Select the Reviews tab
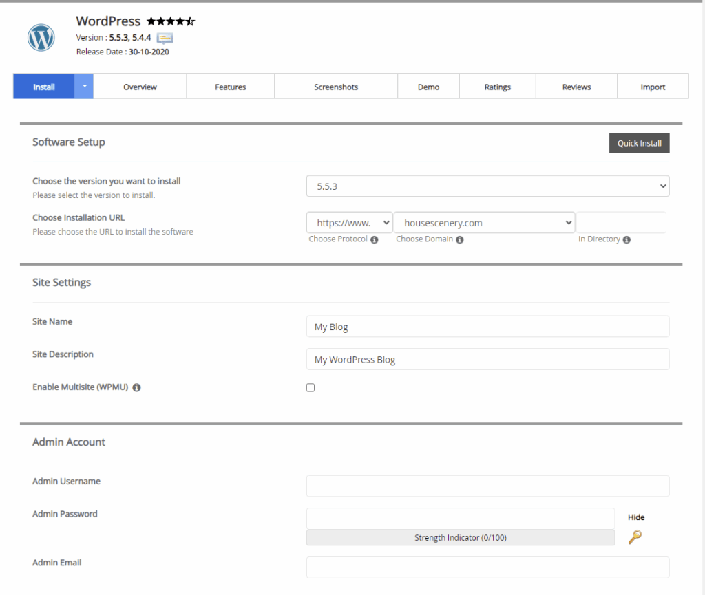Viewport: 705px width, 595px height. (576, 86)
